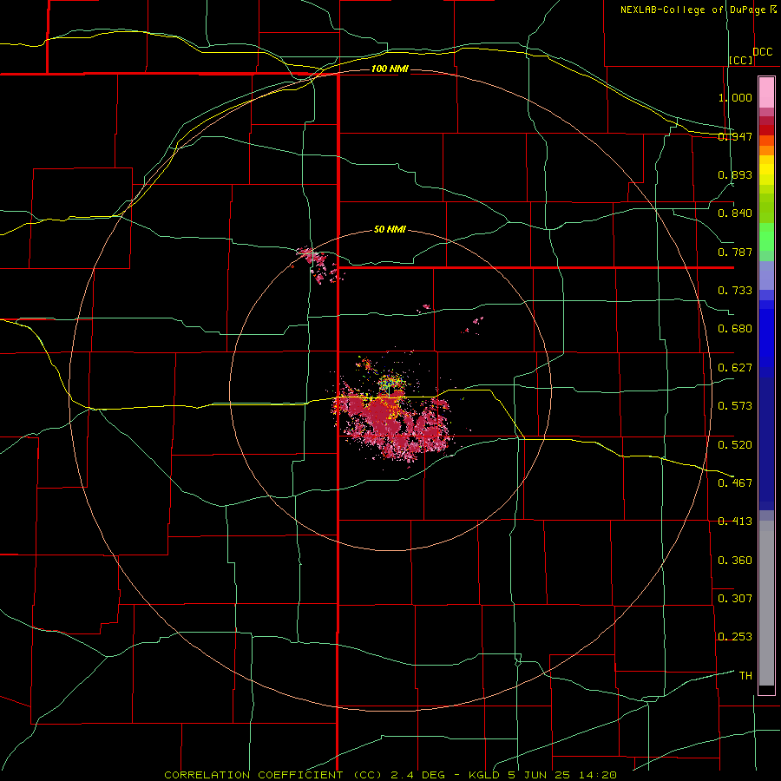Click the large crimson echo mass near radar center

[x=393, y=423]
